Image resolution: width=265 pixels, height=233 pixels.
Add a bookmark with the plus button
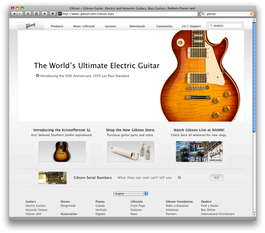click(45, 14)
